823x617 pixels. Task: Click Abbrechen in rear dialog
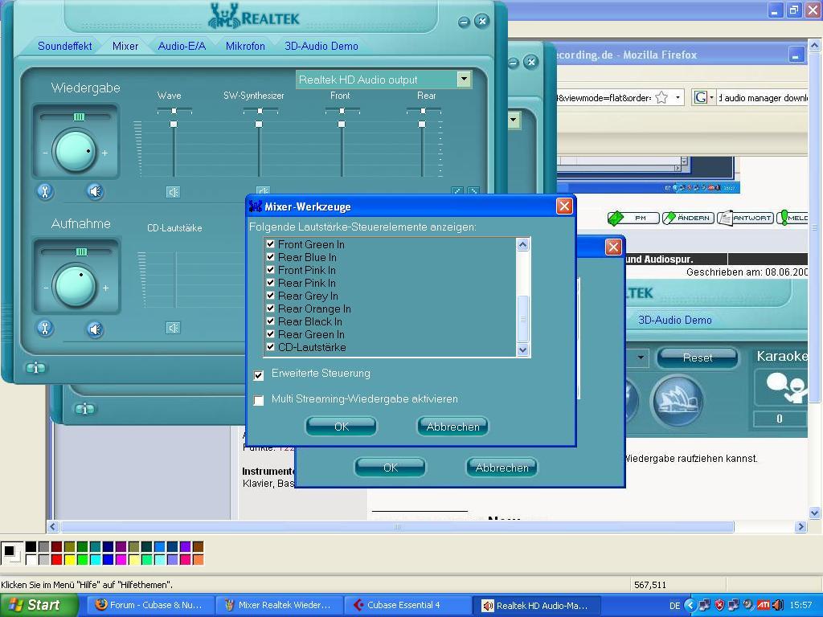502,468
